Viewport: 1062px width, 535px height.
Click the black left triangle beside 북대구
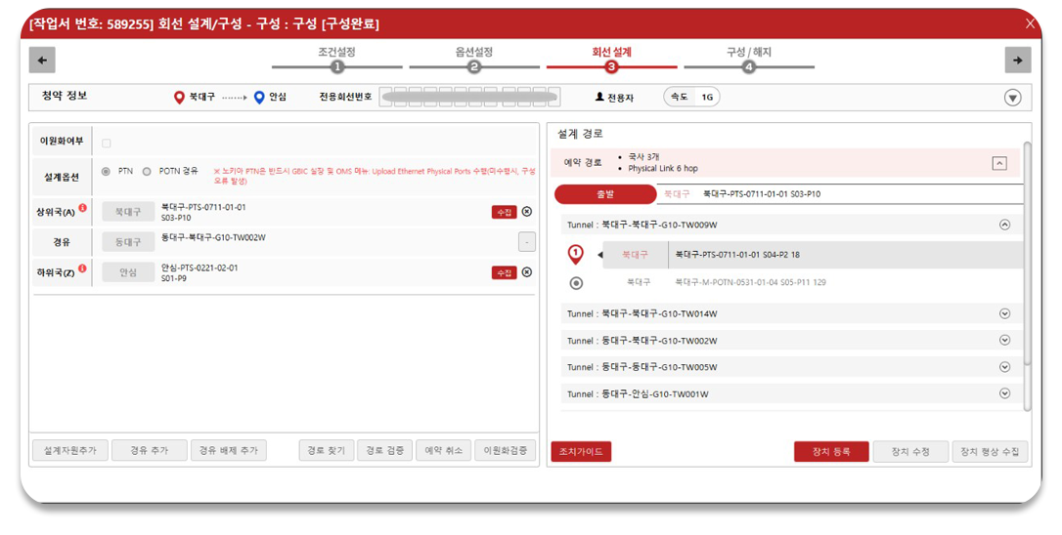599,255
